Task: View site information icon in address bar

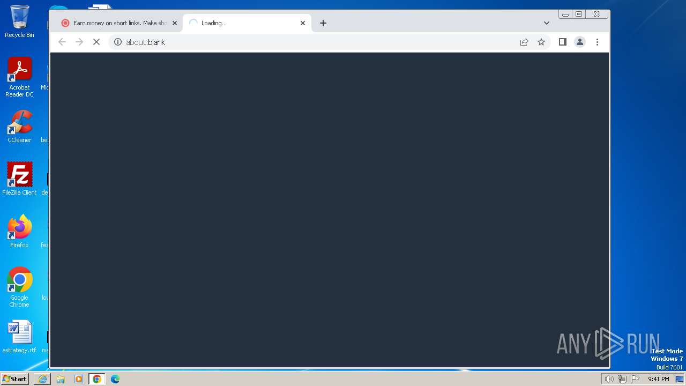Action: click(x=118, y=42)
